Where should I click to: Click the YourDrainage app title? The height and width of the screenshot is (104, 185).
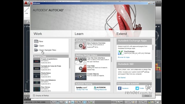(x=129, y=51)
